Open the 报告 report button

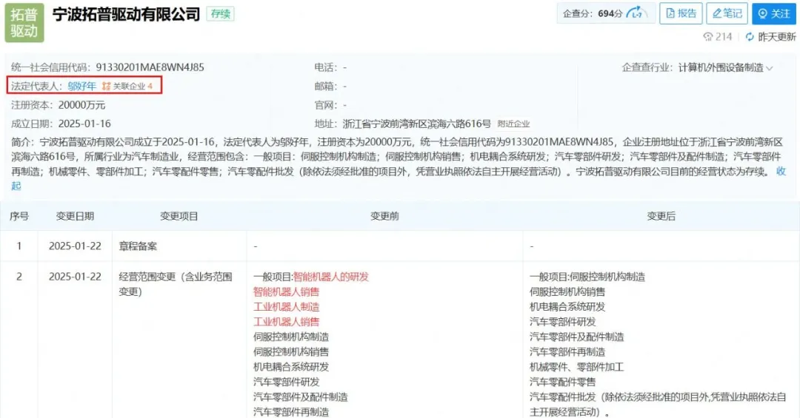click(680, 13)
